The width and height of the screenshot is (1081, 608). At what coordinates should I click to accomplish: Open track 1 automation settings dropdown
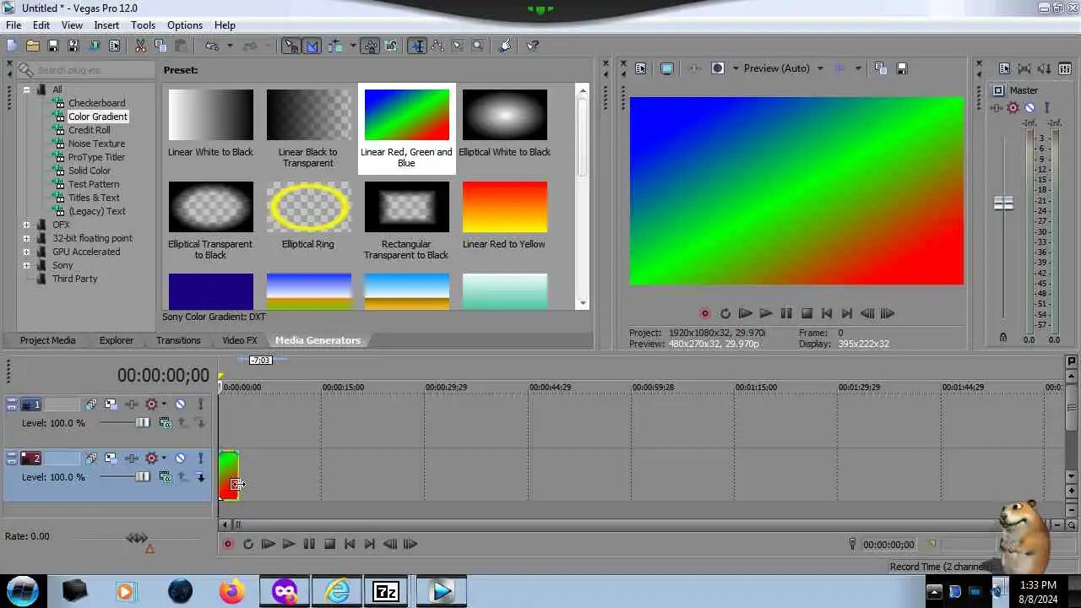tap(164, 404)
